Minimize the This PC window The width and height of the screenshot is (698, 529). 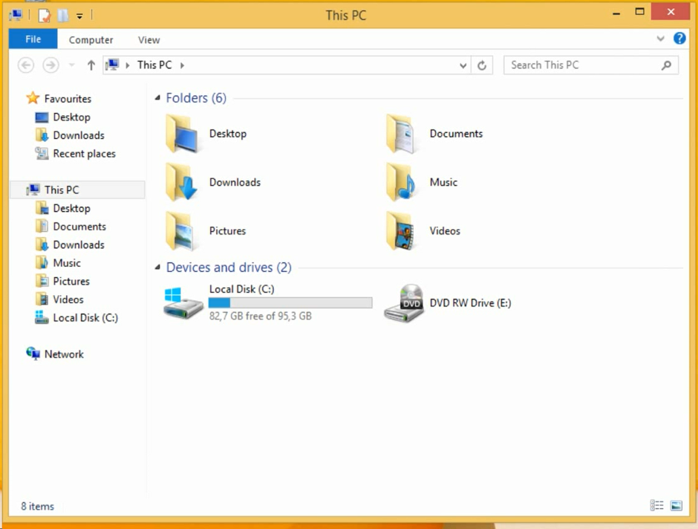click(x=616, y=13)
